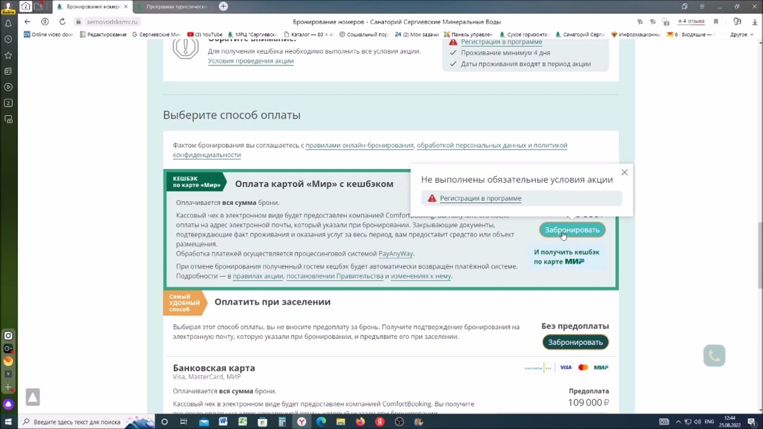Go back in browser history

27,21
